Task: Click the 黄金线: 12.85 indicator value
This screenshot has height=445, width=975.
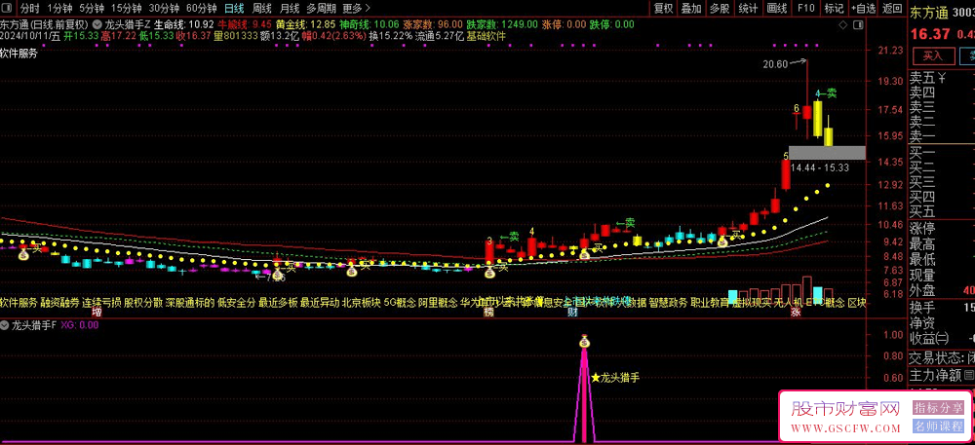Action: coord(306,24)
